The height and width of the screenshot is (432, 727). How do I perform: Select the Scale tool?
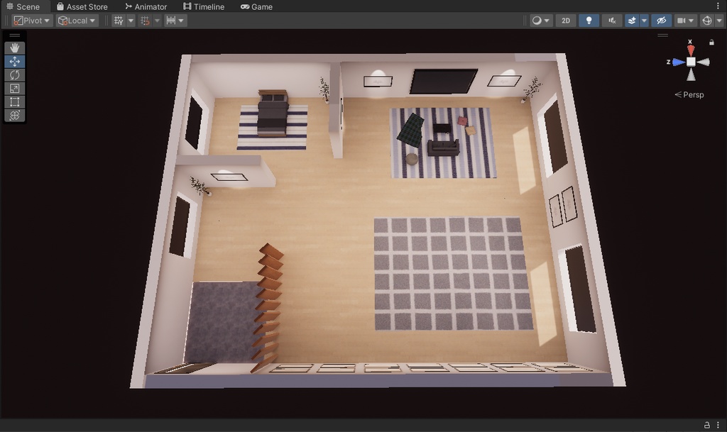tap(14, 88)
